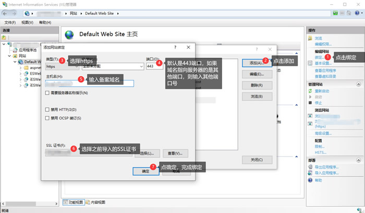Image resolution: width=365 pixels, height=213 pixels.
Task: Open the 视图(V) menu
Action: (x=28, y=23)
